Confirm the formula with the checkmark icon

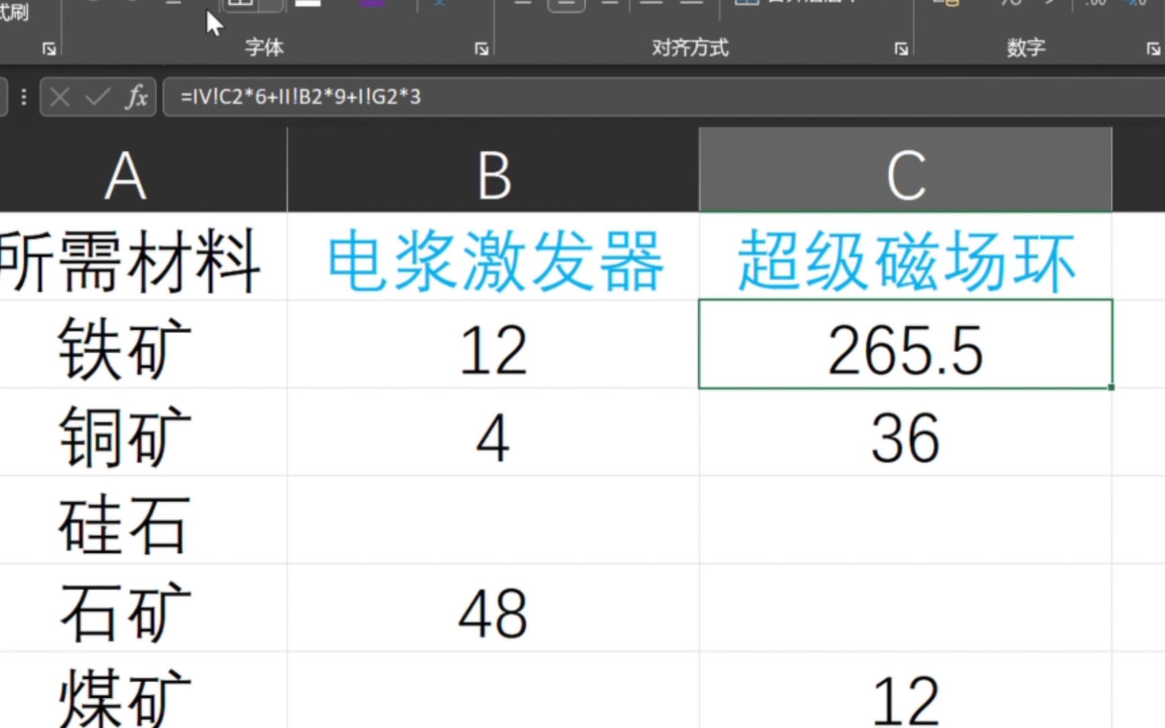point(98,97)
